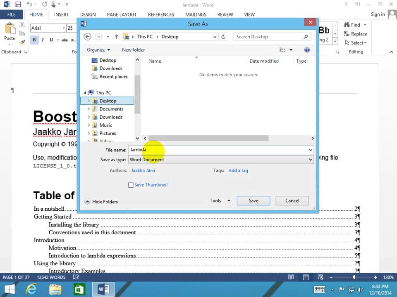Open the Tools dropdown in Save As
Image resolution: width=397 pixels, height=297 pixels.
tap(220, 201)
